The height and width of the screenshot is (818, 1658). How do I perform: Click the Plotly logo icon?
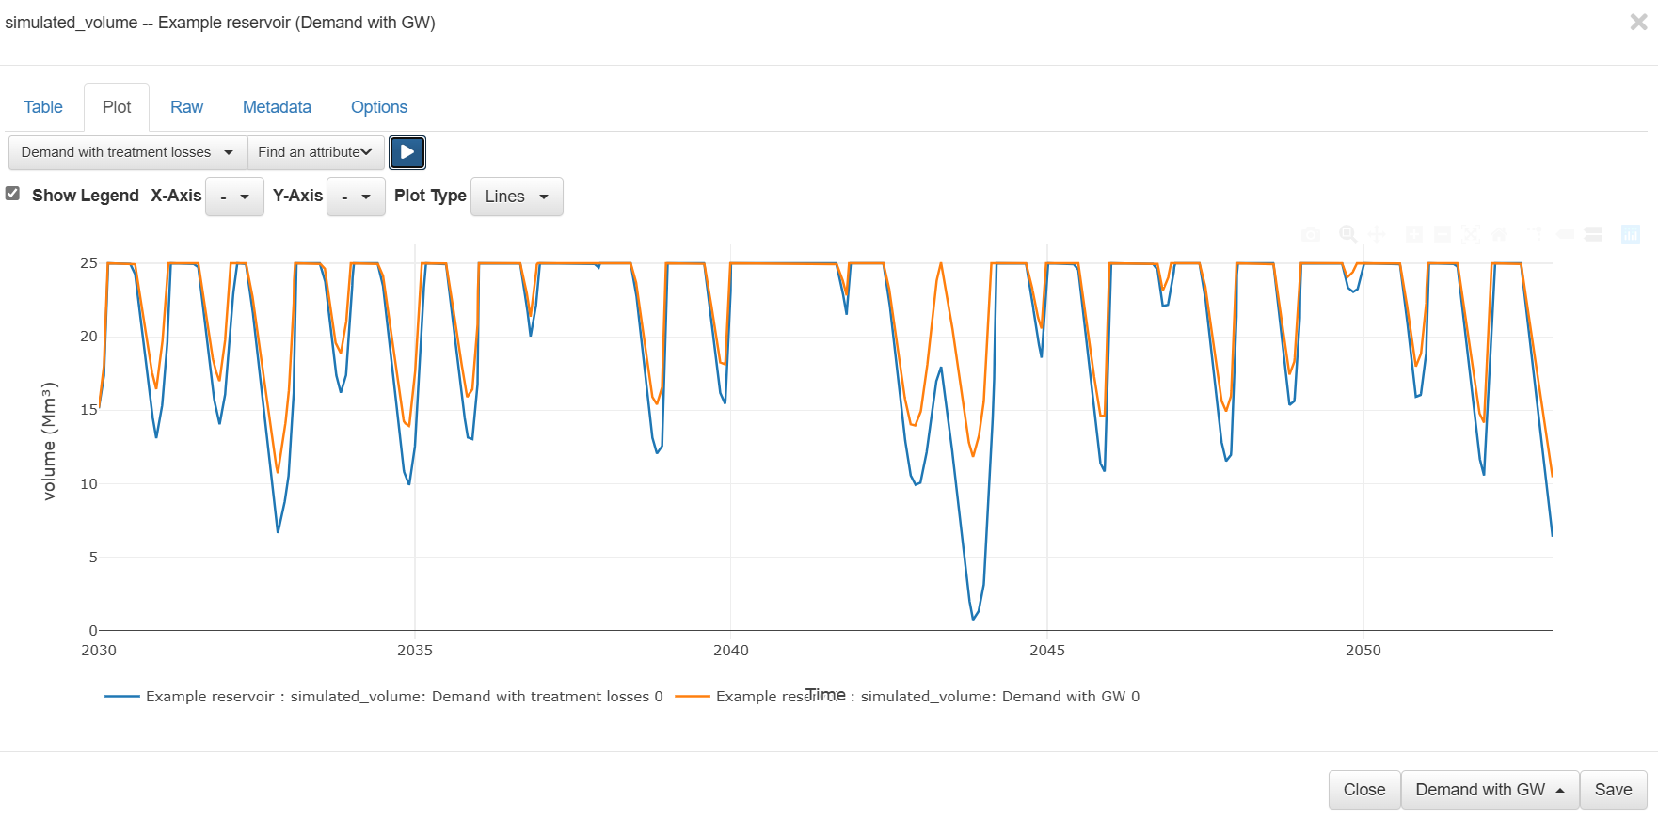pos(1631,234)
